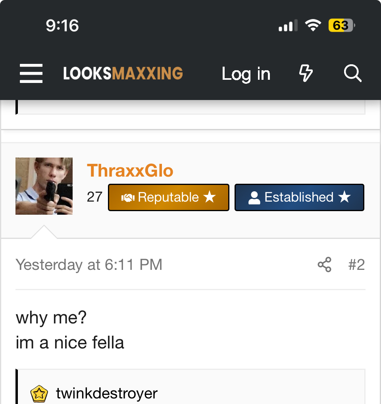Go to Looksmaxxing home via logo
Viewport: 381px width, 404px height.
[123, 73]
